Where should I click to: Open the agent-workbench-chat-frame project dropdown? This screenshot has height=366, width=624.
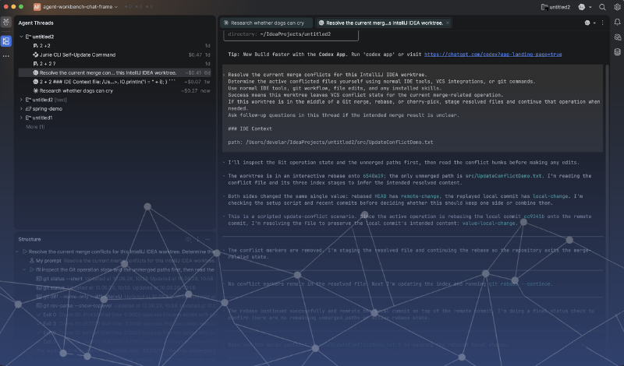(80, 7)
